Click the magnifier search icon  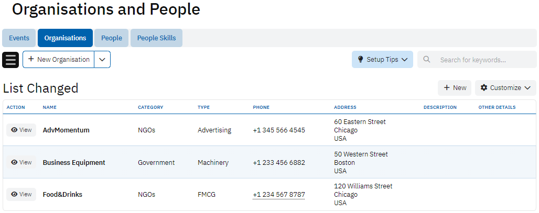(x=427, y=60)
